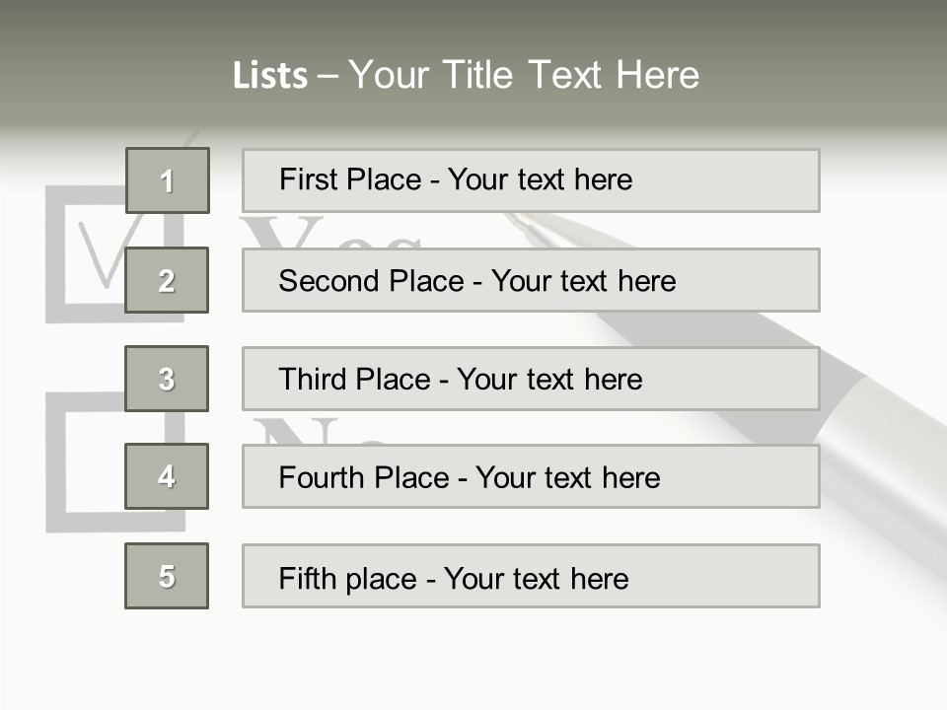The width and height of the screenshot is (947, 710).
Task: Click the 'Fifth place' text box
Action: click(x=531, y=576)
